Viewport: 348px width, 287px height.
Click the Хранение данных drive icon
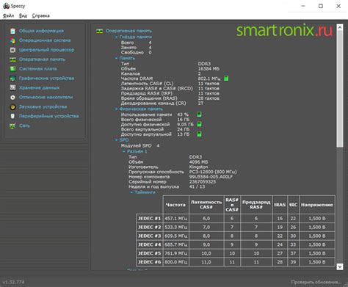(x=12, y=88)
